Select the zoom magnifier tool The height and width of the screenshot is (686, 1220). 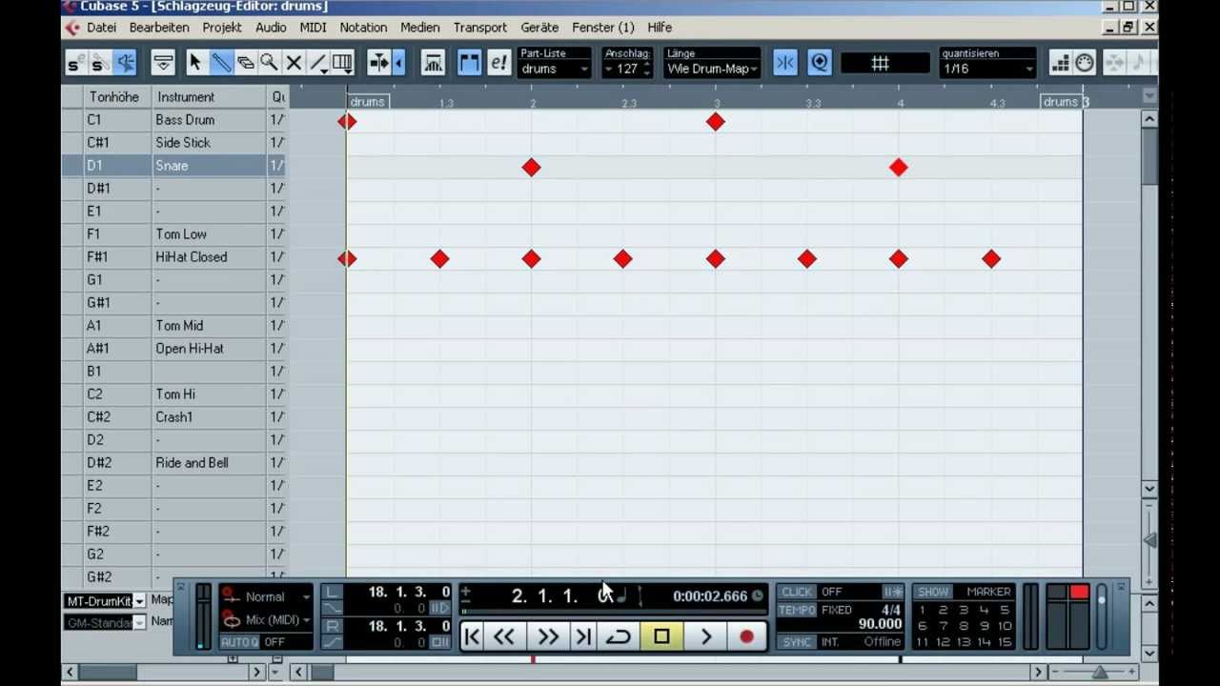point(270,63)
